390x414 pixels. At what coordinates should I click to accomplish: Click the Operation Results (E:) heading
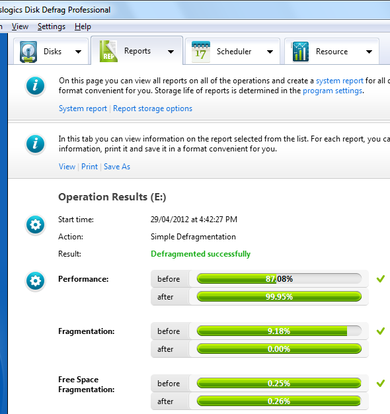click(x=112, y=197)
